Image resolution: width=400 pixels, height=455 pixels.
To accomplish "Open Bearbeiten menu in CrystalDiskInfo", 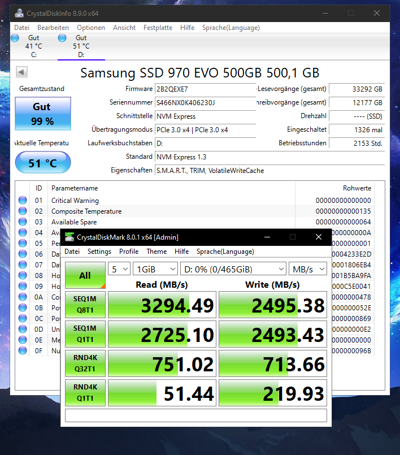I will coord(53,28).
